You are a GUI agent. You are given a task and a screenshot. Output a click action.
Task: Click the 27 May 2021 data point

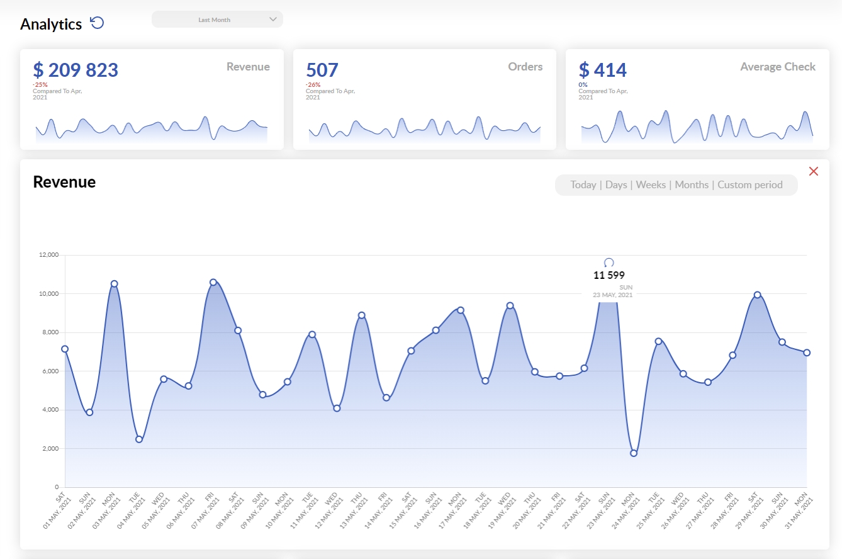pos(708,382)
